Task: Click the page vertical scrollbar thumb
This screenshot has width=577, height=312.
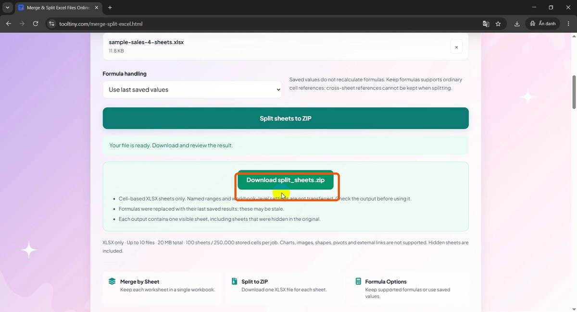Action: point(574,92)
